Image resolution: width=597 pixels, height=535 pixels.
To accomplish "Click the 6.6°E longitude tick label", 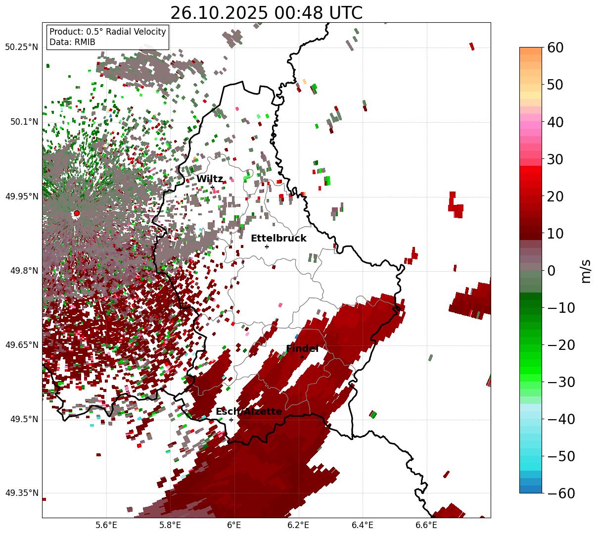I will [426, 525].
